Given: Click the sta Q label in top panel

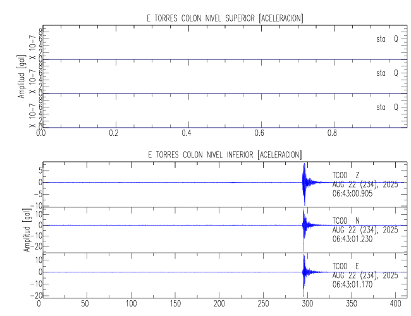Looking at the screenshot, I should pyautogui.click(x=387, y=39).
